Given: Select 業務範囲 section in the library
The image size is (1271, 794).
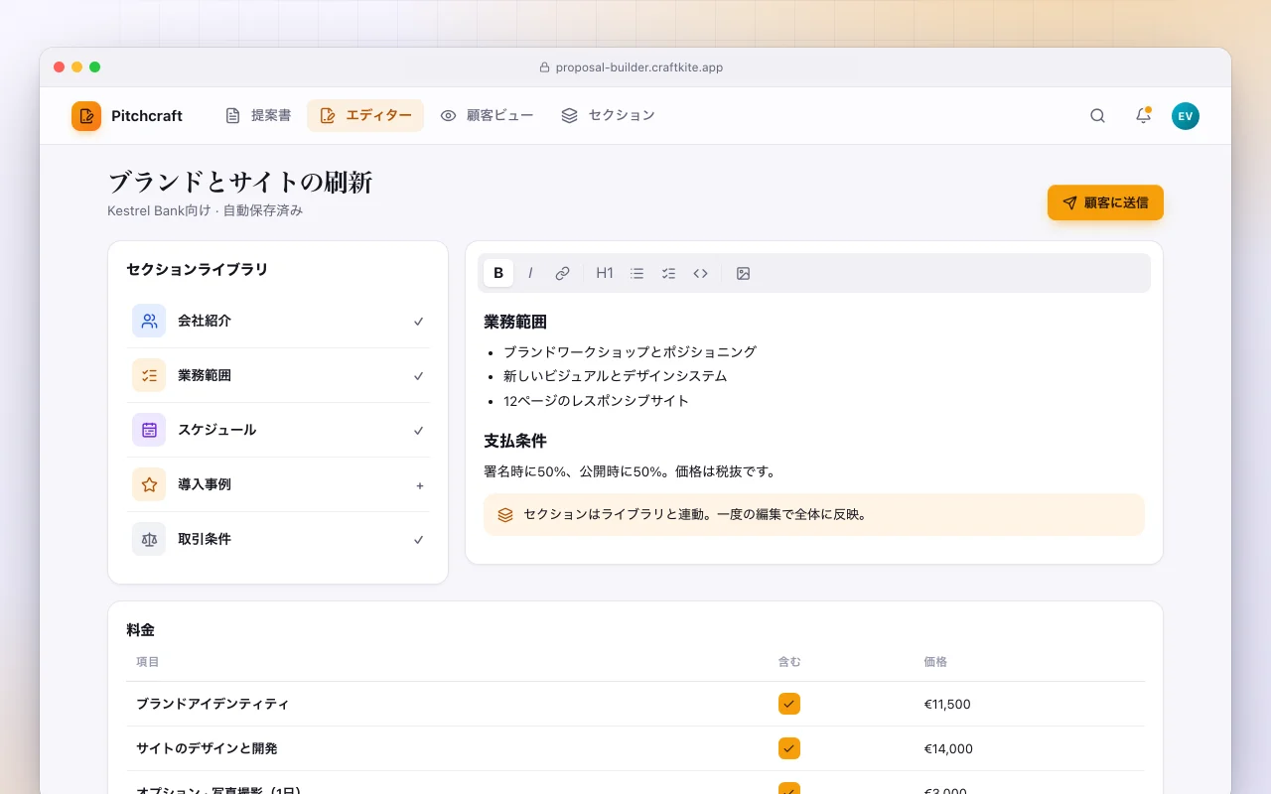Looking at the screenshot, I should (x=278, y=375).
